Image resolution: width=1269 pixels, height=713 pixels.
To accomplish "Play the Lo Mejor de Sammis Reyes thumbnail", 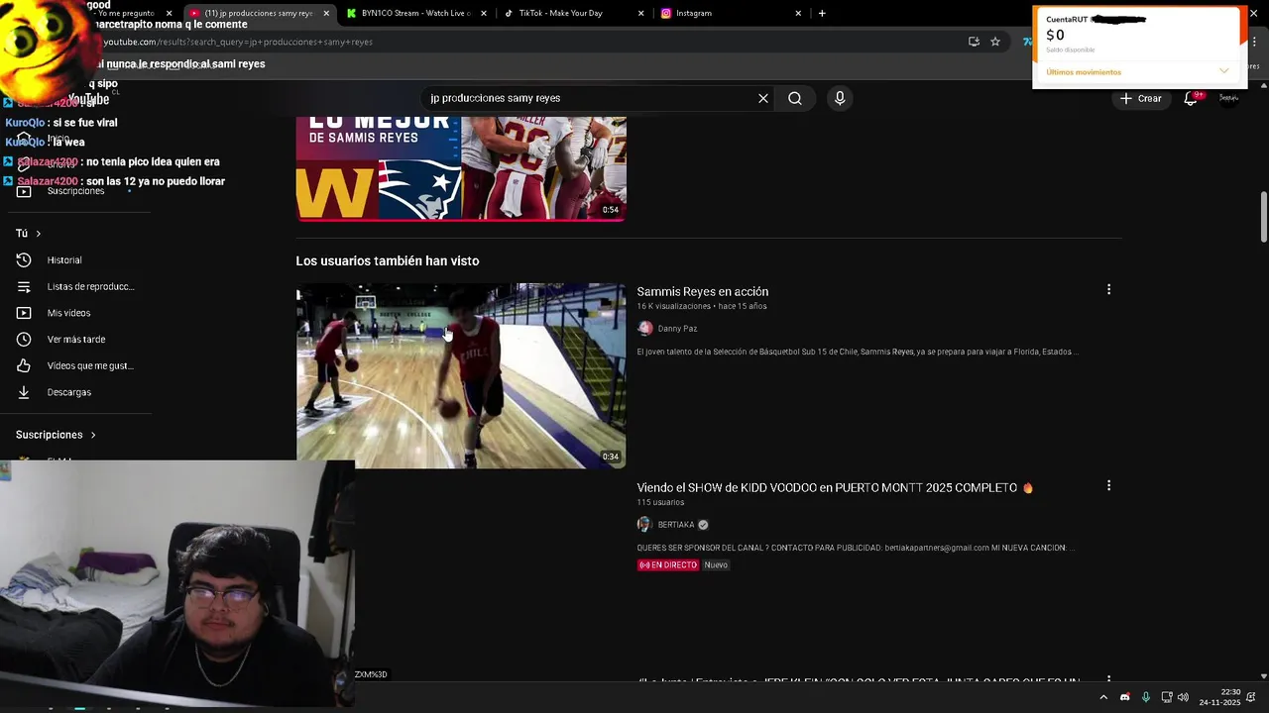I will point(461,167).
